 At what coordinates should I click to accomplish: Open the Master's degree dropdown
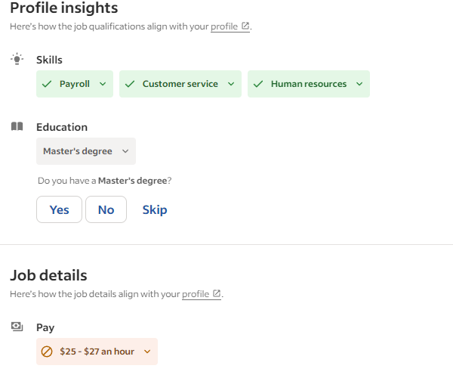[x=86, y=151]
